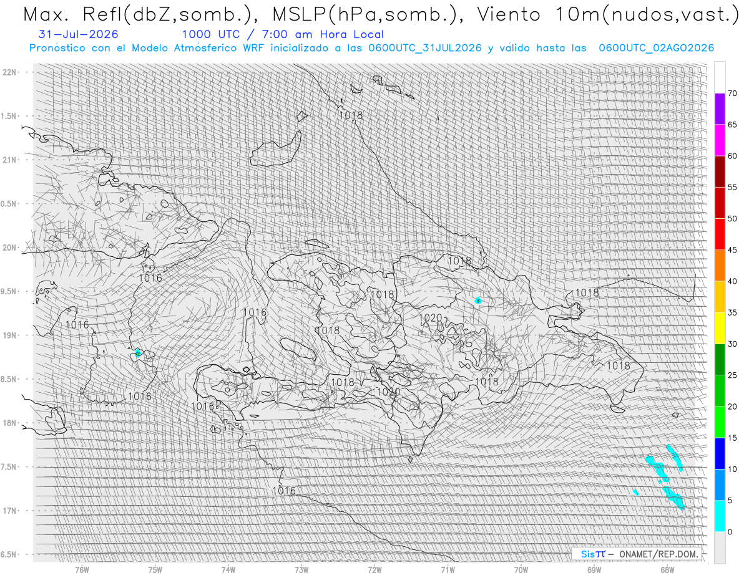
Task: Select the '75W' longitude label
Action: click(155, 570)
